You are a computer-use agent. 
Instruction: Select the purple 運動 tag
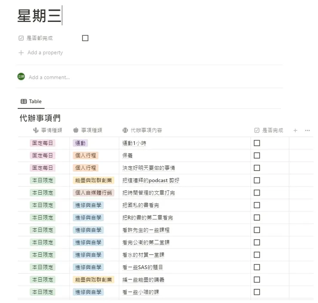click(x=80, y=143)
